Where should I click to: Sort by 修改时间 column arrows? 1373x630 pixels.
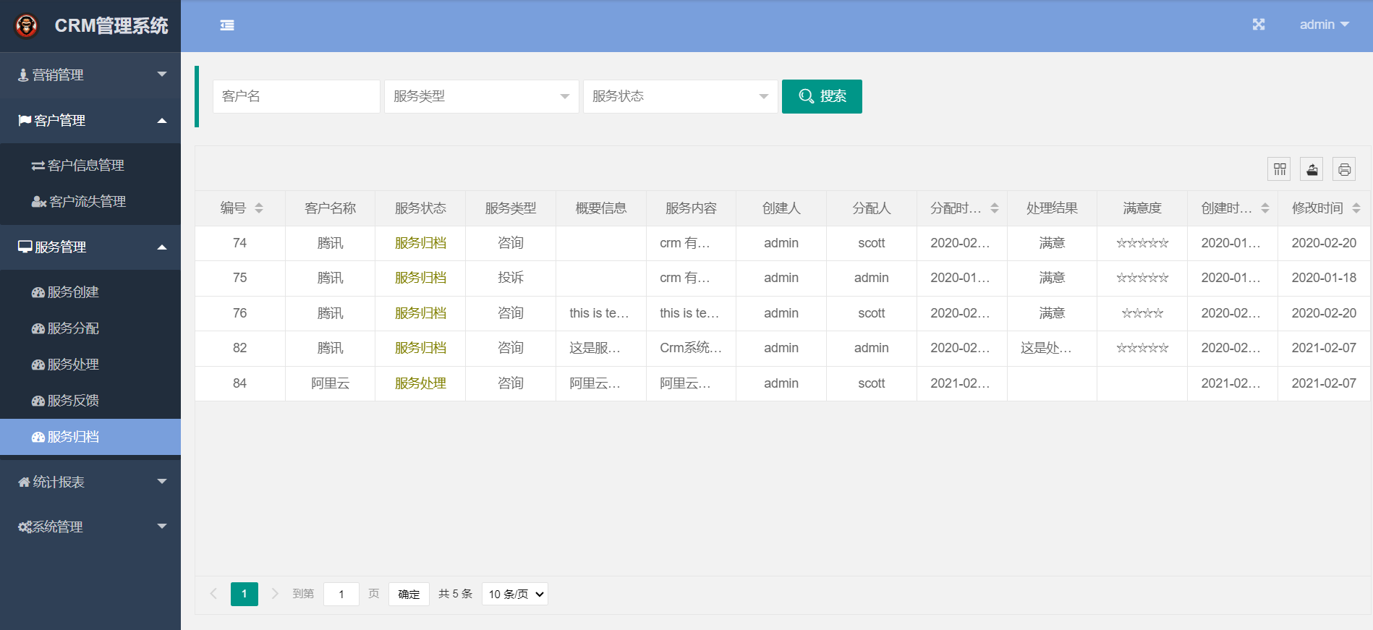pyautogui.click(x=1356, y=208)
